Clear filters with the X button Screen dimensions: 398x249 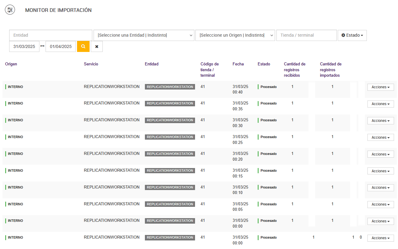click(x=97, y=46)
